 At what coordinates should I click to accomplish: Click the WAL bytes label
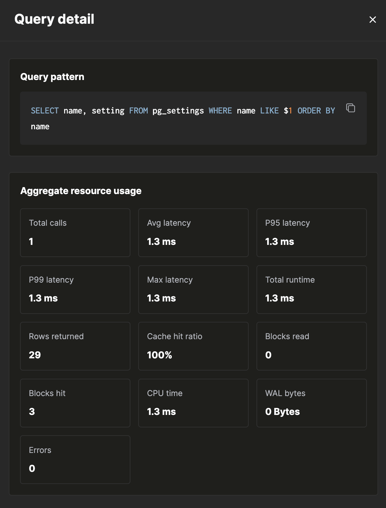[x=285, y=393]
